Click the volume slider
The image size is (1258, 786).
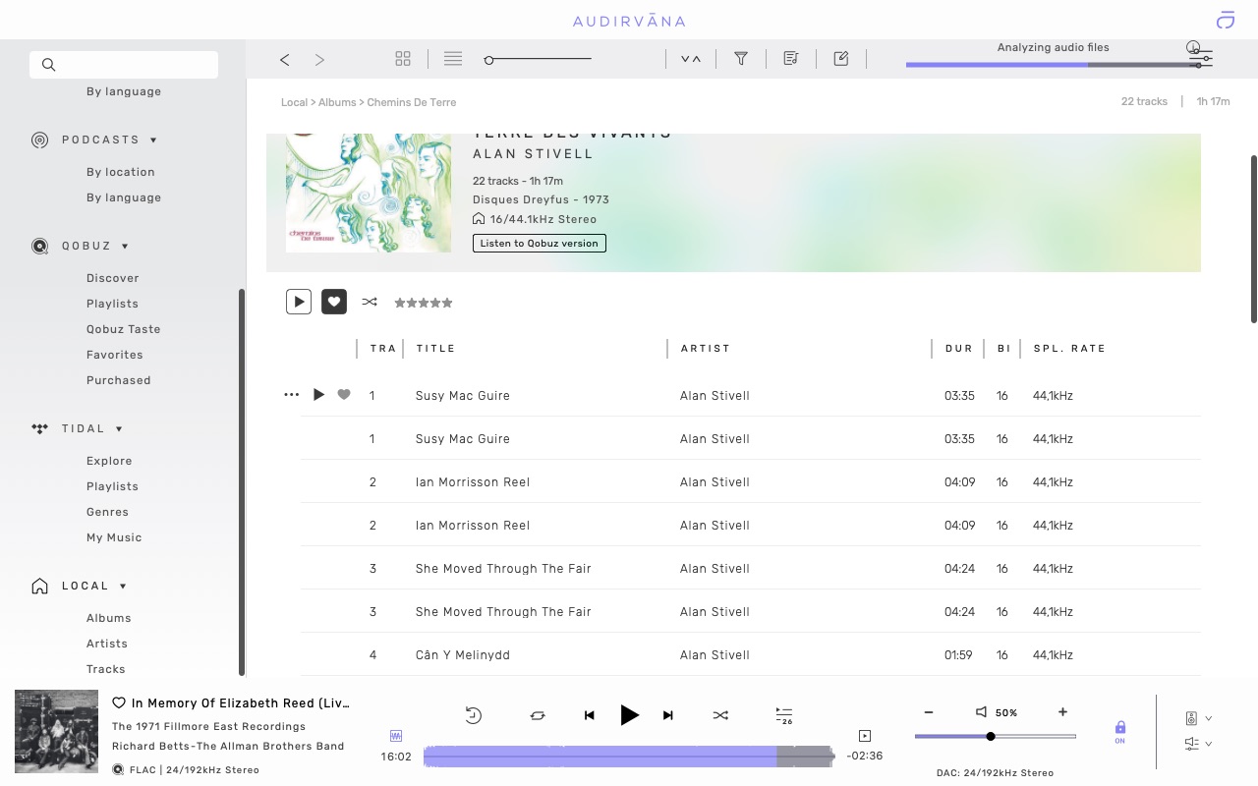pos(995,736)
